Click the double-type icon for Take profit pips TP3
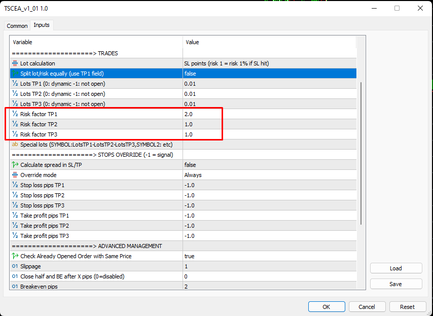This screenshot has height=316, width=433. 15,236
